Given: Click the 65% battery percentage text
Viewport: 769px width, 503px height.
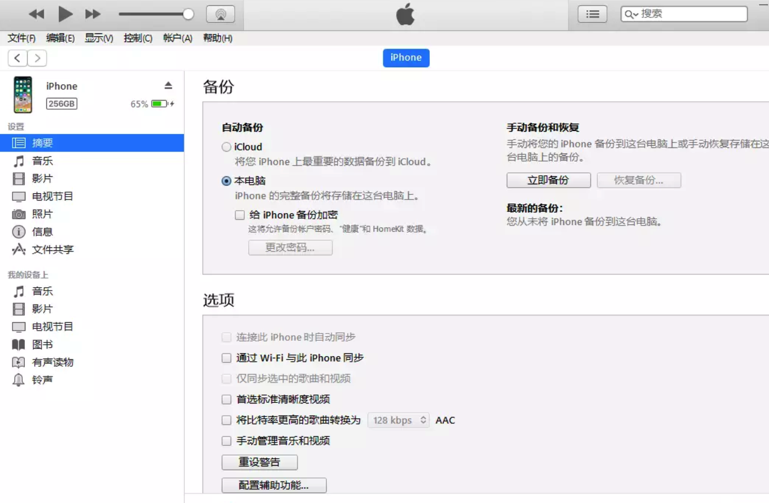Looking at the screenshot, I should (139, 104).
